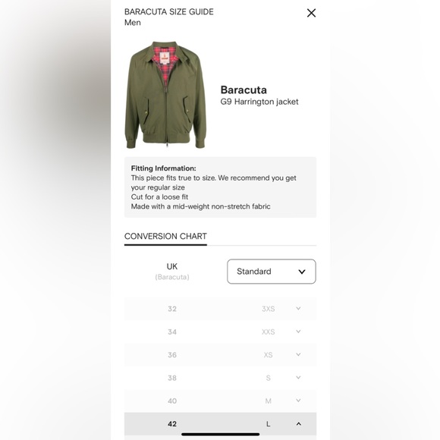Tap the Fitting Information box
440x440 pixels.
[220, 187]
